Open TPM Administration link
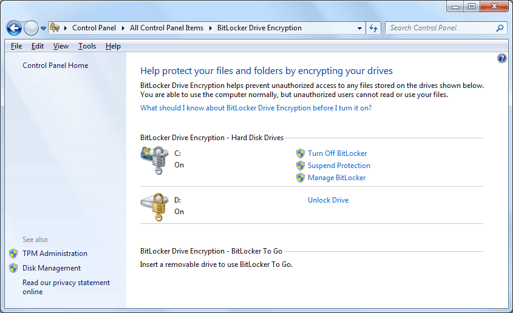The image size is (513, 313). [55, 254]
